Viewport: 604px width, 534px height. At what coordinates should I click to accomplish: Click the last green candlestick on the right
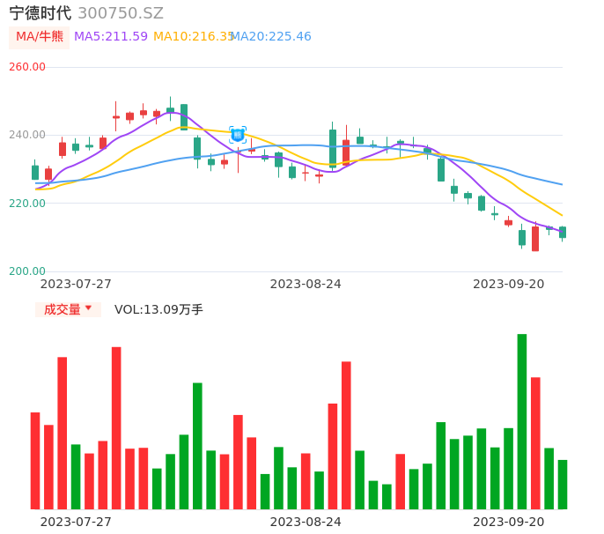[563, 232]
